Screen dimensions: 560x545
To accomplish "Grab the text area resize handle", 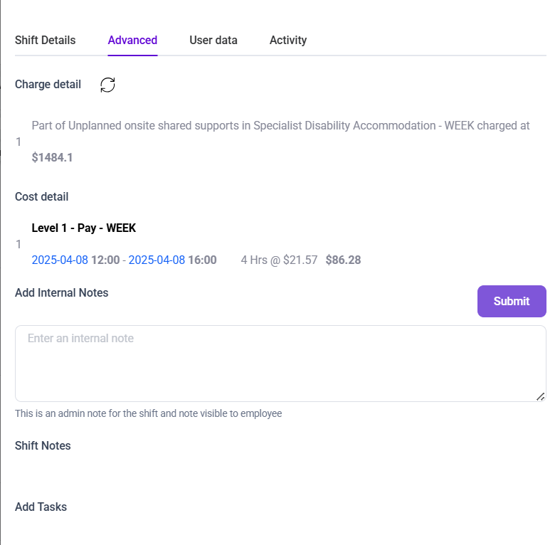I will pyautogui.click(x=540, y=396).
